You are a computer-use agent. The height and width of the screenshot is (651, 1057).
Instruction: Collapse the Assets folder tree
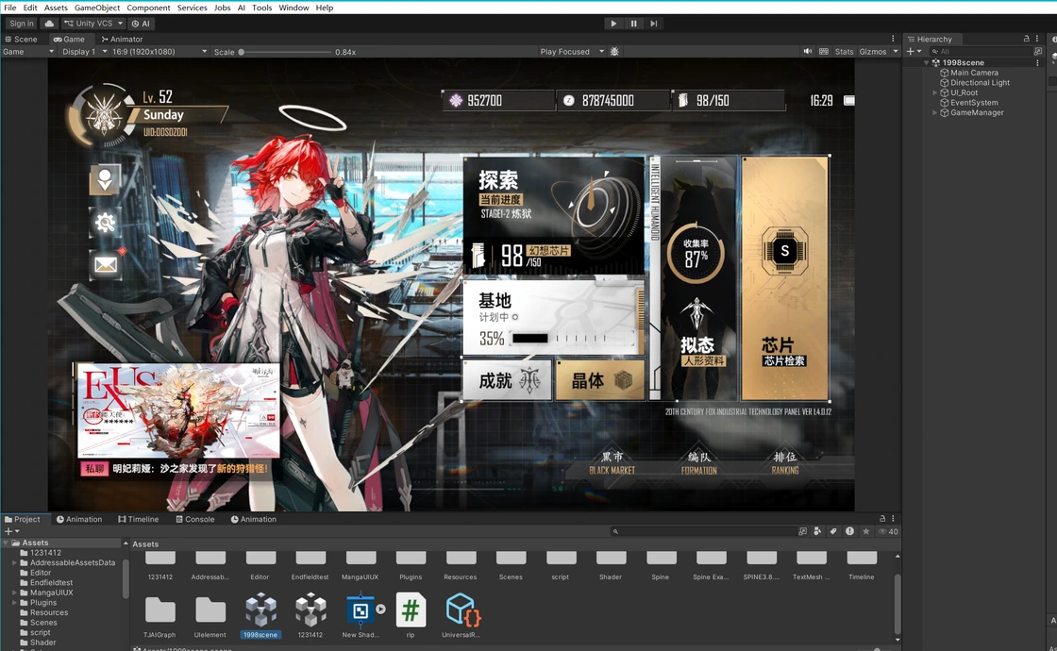(6, 542)
